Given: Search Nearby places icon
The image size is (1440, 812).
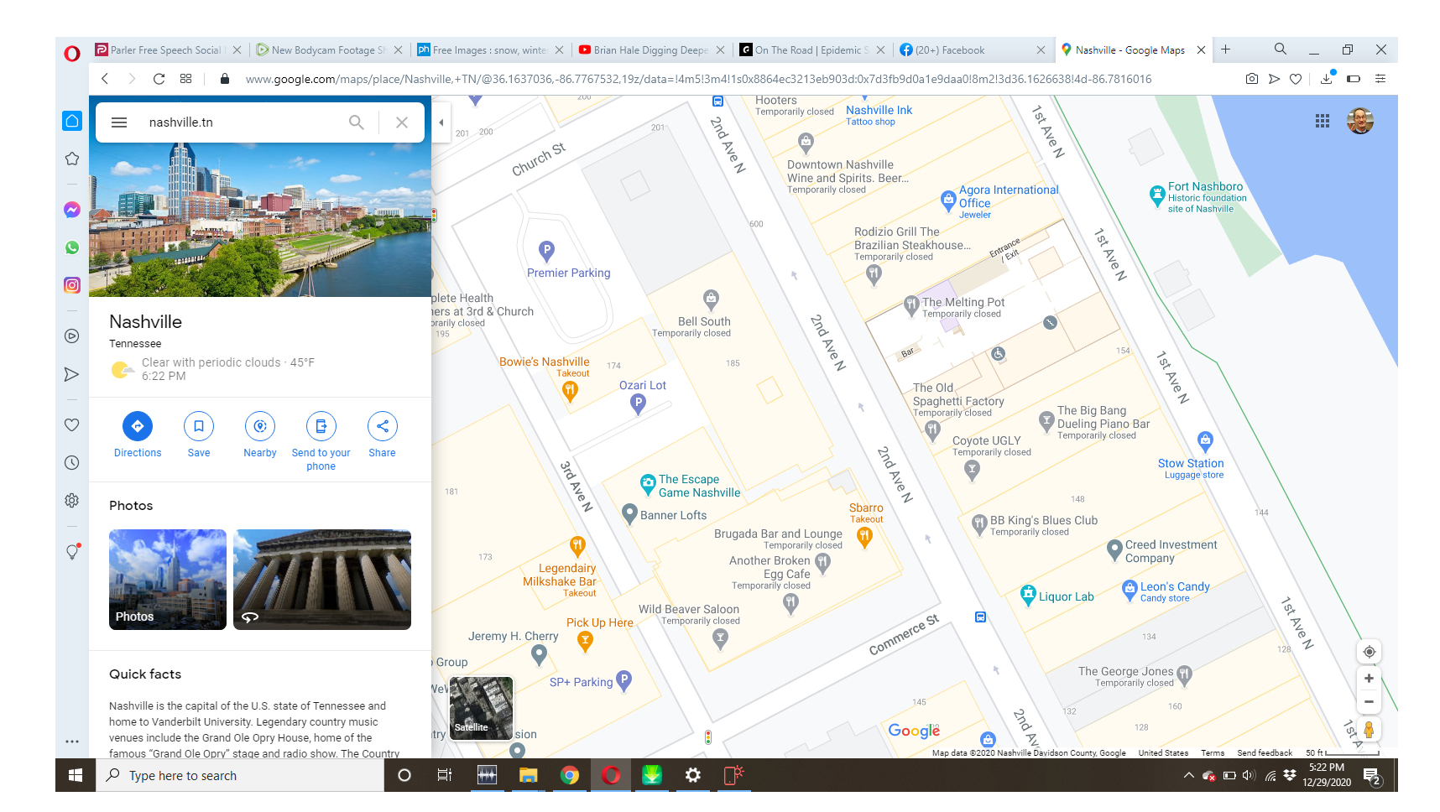Looking at the screenshot, I should point(260,426).
